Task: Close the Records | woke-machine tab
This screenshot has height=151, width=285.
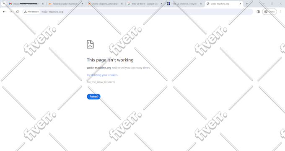Action: coord(82,4)
